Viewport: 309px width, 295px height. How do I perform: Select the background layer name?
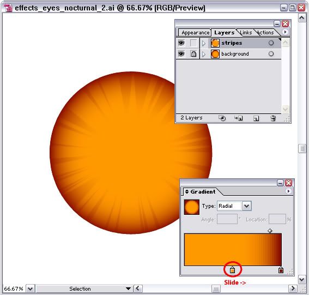[235, 54]
